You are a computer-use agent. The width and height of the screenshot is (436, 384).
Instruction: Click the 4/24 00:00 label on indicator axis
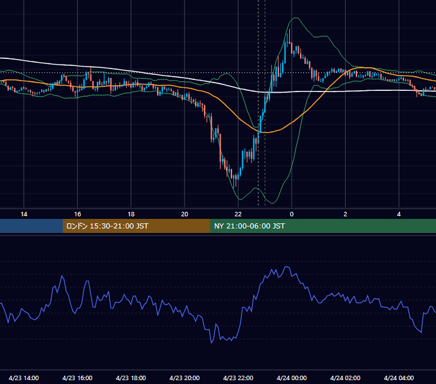(292, 378)
